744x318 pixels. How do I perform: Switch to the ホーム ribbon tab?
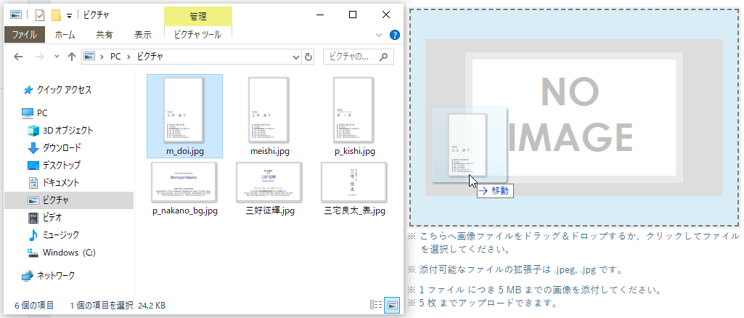coord(65,35)
